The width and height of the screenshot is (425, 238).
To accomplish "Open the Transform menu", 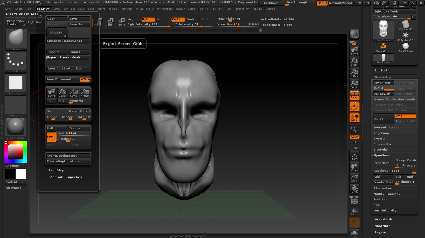I will pos(242,9).
